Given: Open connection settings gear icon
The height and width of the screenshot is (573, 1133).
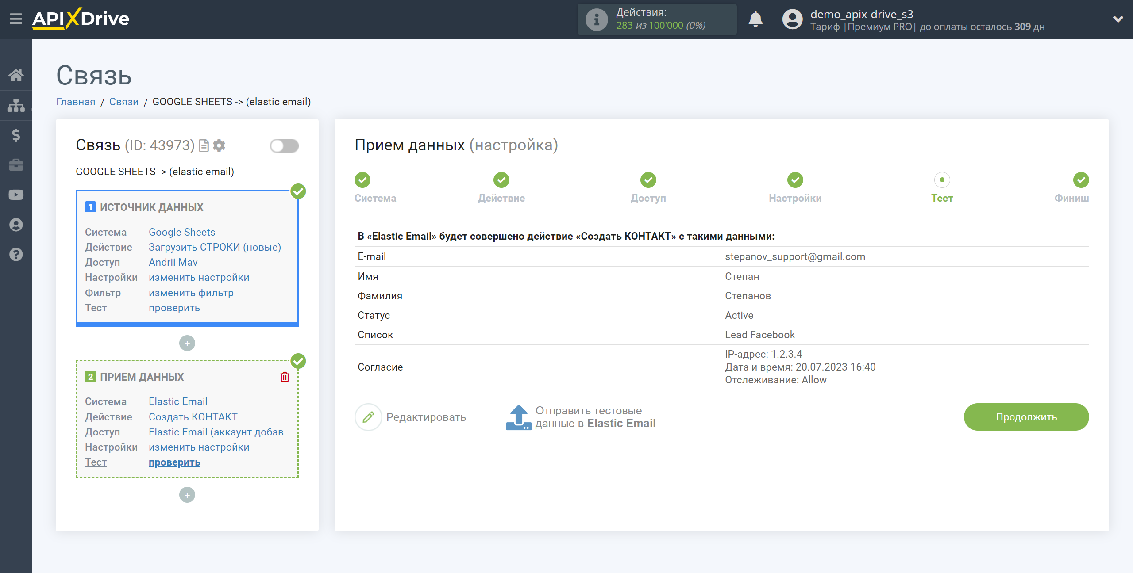Looking at the screenshot, I should pyautogui.click(x=219, y=145).
